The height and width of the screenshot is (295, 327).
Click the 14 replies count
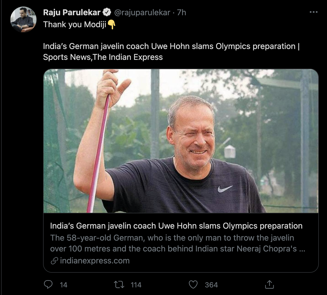[63, 285]
